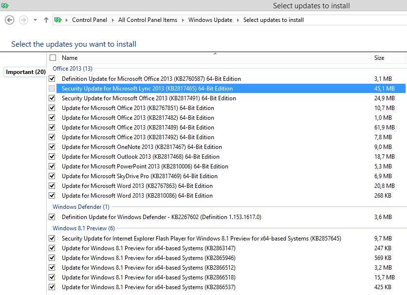407x295 pixels.
Task: Go up one level with Up arrow
Action: tap(46, 20)
